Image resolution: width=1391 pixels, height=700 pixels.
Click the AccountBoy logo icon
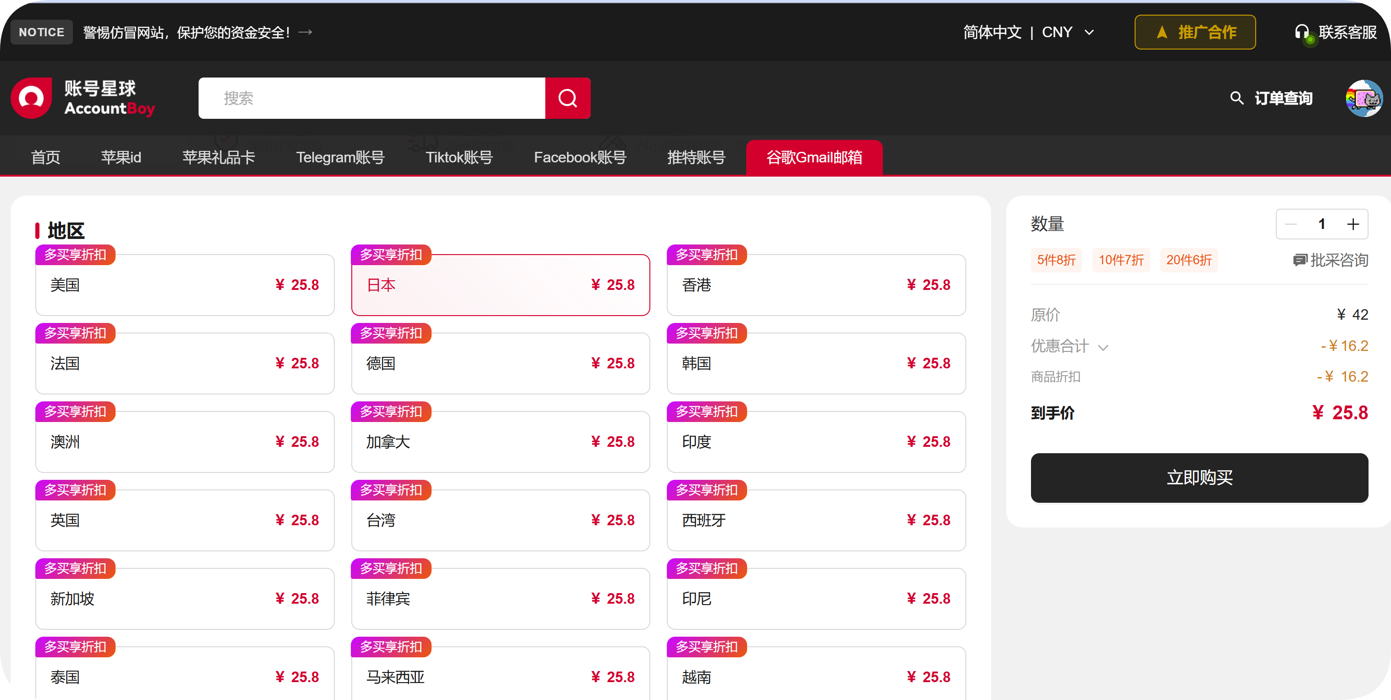coord(31,98)
